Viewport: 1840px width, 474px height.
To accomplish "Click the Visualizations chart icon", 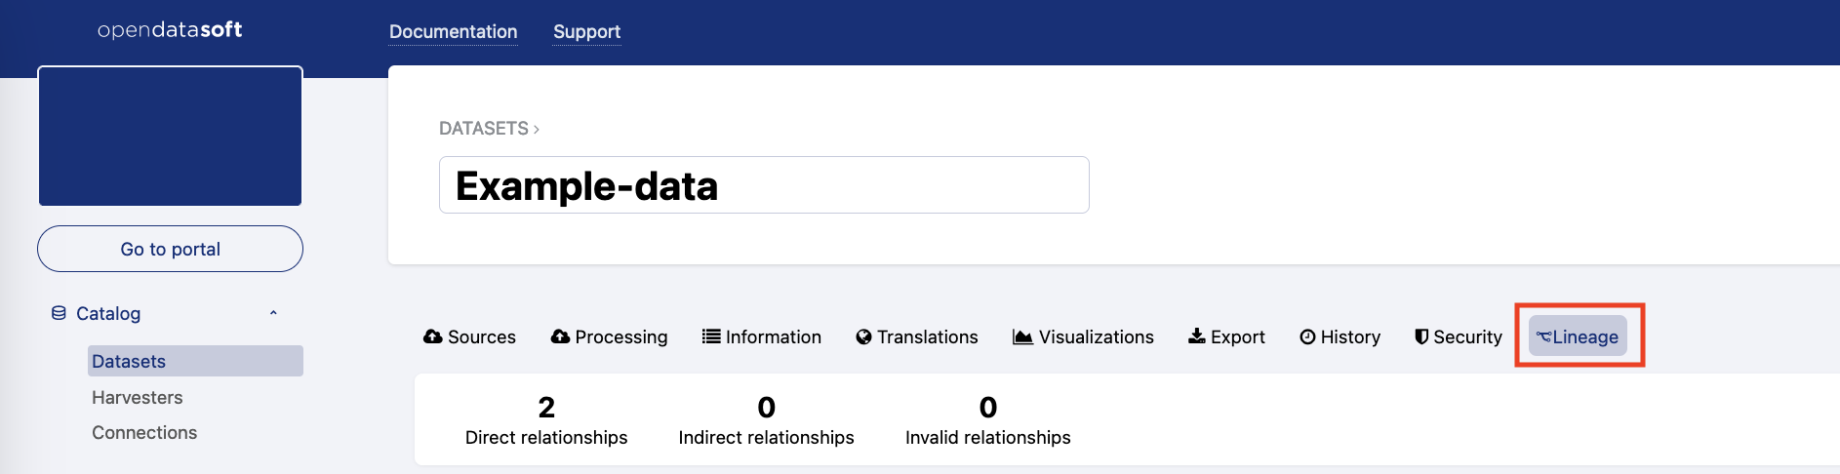I will [x=1022, y=336].
